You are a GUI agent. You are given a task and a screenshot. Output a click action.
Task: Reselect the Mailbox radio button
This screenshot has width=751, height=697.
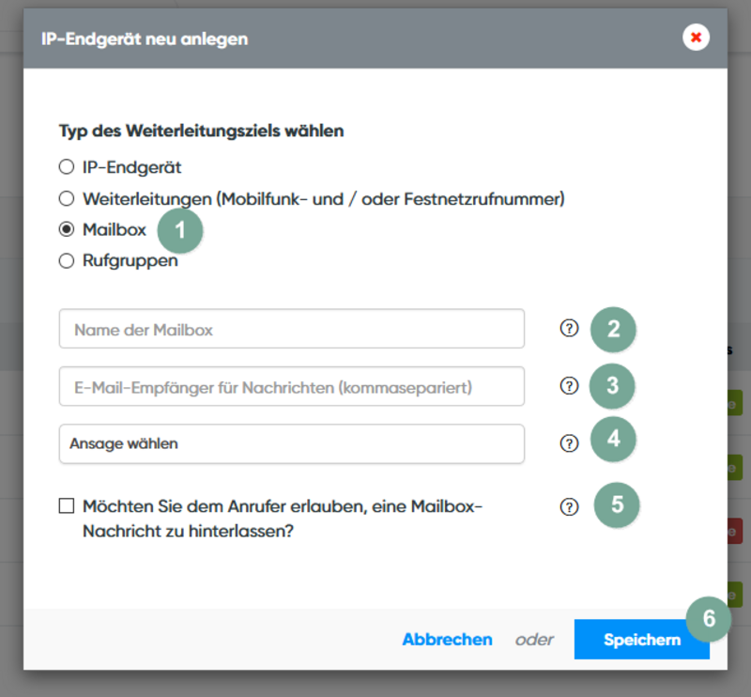point(66,228)
